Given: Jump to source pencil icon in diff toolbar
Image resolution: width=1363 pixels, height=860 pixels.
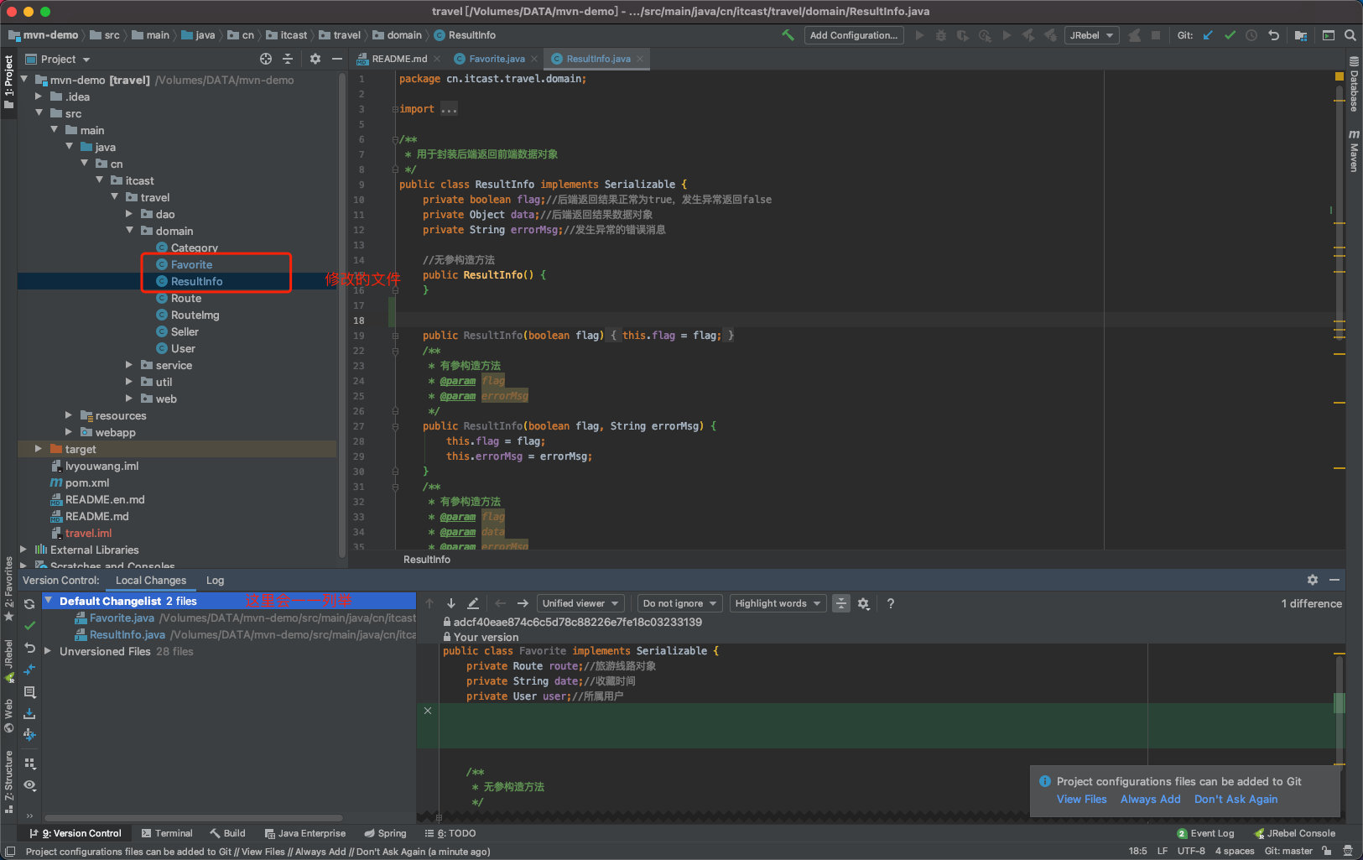Looking at the screenshot, I should tap(473, 603).
